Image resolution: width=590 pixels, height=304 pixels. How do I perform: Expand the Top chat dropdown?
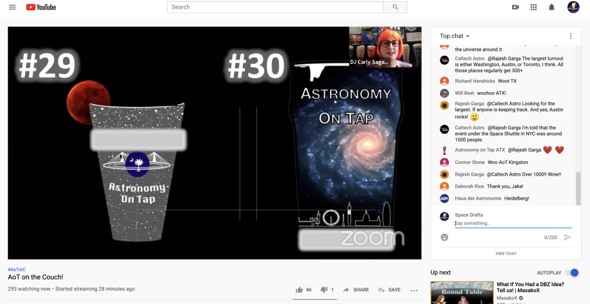tap(455, 36)
